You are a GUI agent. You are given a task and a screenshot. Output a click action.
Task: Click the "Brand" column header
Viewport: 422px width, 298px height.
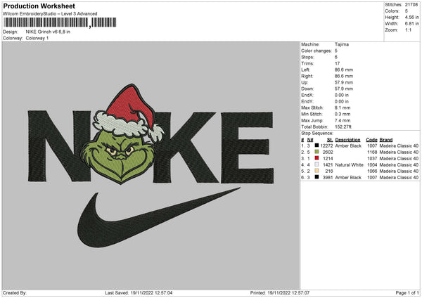click(x=386, y=140)
